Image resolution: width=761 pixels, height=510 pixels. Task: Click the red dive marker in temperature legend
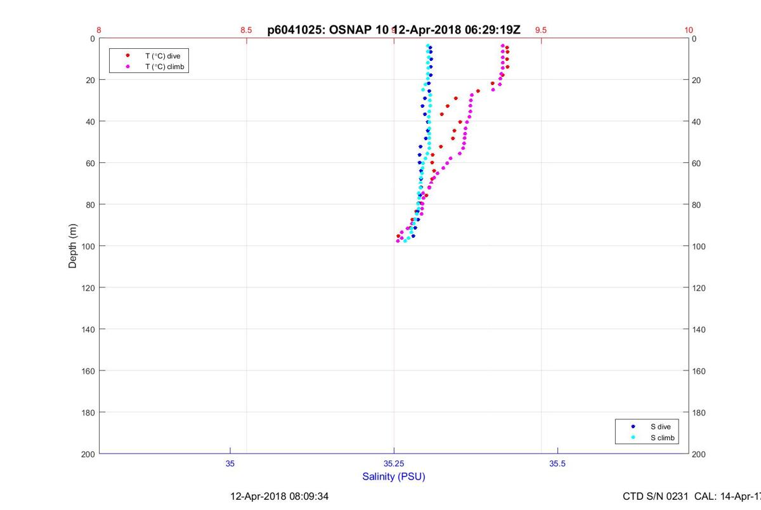[x=127, y=56]
